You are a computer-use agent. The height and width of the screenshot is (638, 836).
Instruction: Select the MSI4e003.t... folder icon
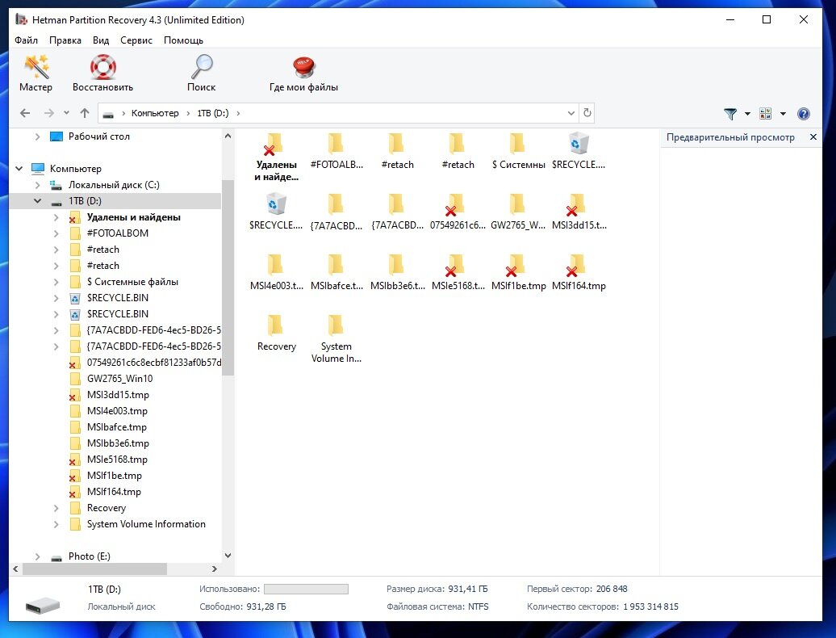pos(276,272)
